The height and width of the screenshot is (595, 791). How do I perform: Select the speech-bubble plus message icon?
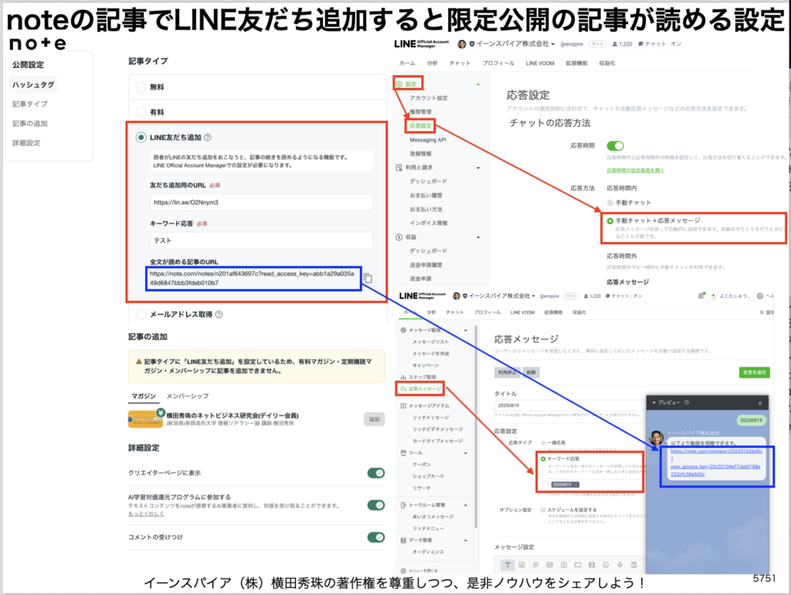pyautogui.click(x=536, y=565)
